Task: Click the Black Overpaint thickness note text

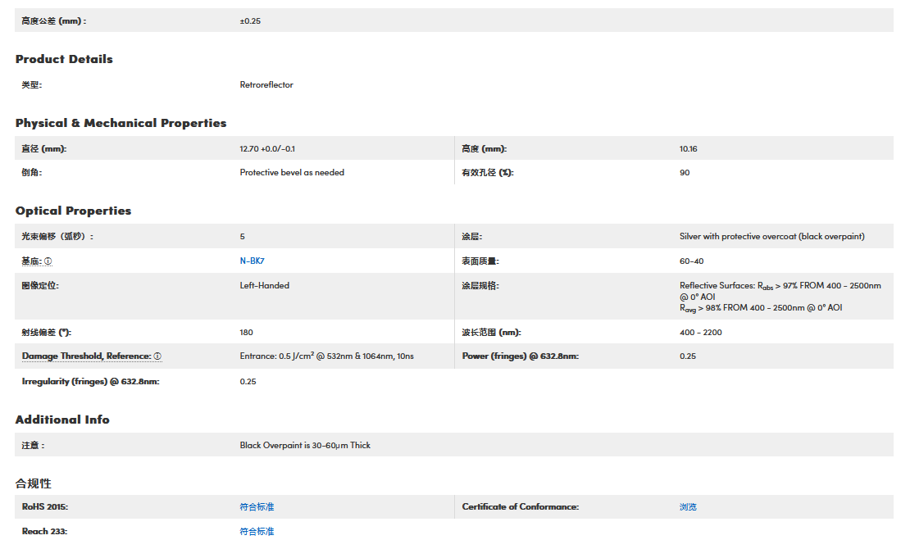Action: pos(305,446)
